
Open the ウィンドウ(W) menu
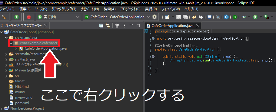[x=171, y=9]
